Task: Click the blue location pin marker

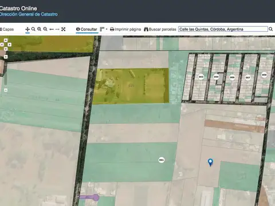Action: pyautogui.click(x=210, y=163)
